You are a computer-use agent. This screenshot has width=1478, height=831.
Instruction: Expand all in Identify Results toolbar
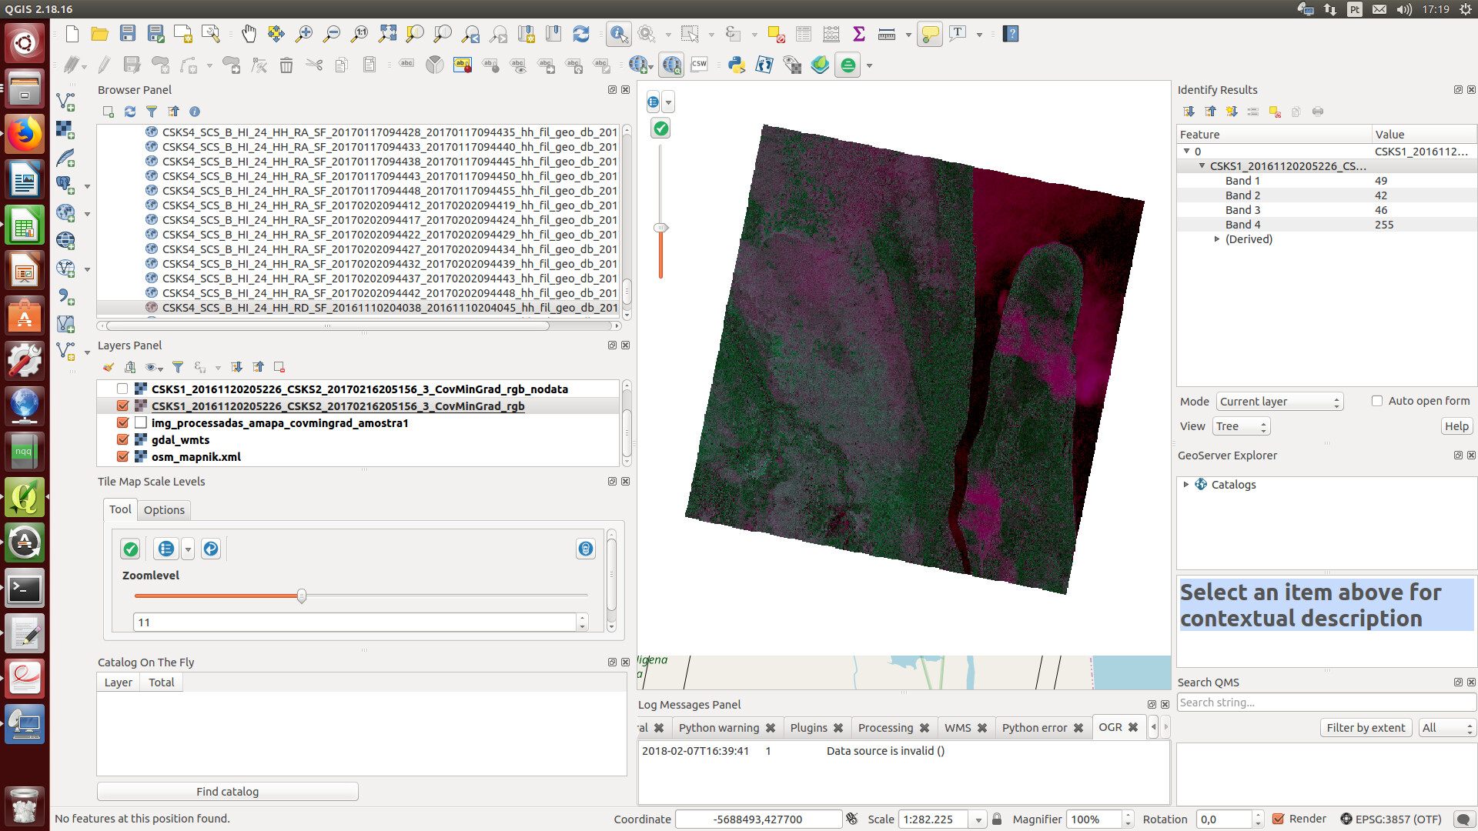pos(1189,112)
